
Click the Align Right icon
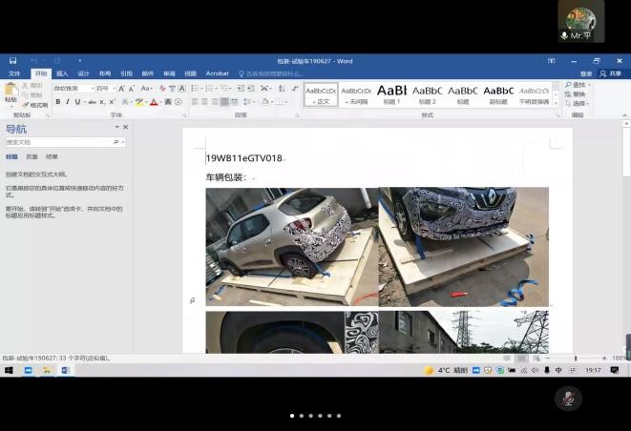(x=215, y=102)
